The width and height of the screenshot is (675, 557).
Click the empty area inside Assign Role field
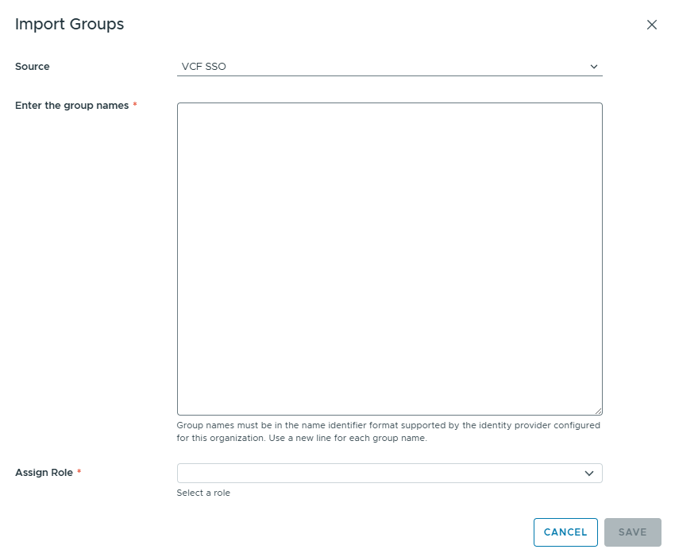[379, 473]
